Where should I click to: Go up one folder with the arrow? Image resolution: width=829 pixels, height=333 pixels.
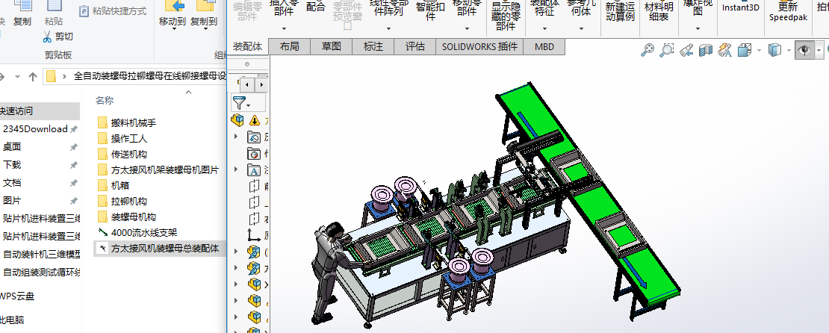(33, 76)
